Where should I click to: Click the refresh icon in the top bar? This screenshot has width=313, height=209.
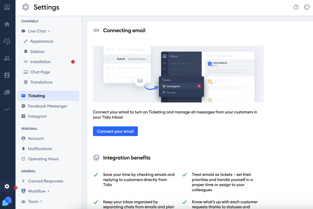point(307,7)
